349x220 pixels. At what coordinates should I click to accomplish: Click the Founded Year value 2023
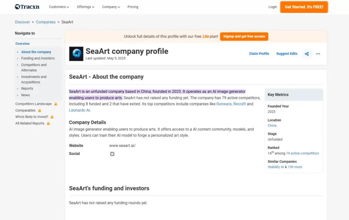click(x=271, y=112)
